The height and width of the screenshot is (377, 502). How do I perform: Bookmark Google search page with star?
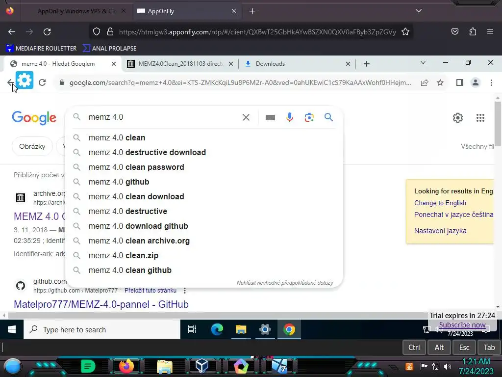pyautogui.click(x=440, y=82)
